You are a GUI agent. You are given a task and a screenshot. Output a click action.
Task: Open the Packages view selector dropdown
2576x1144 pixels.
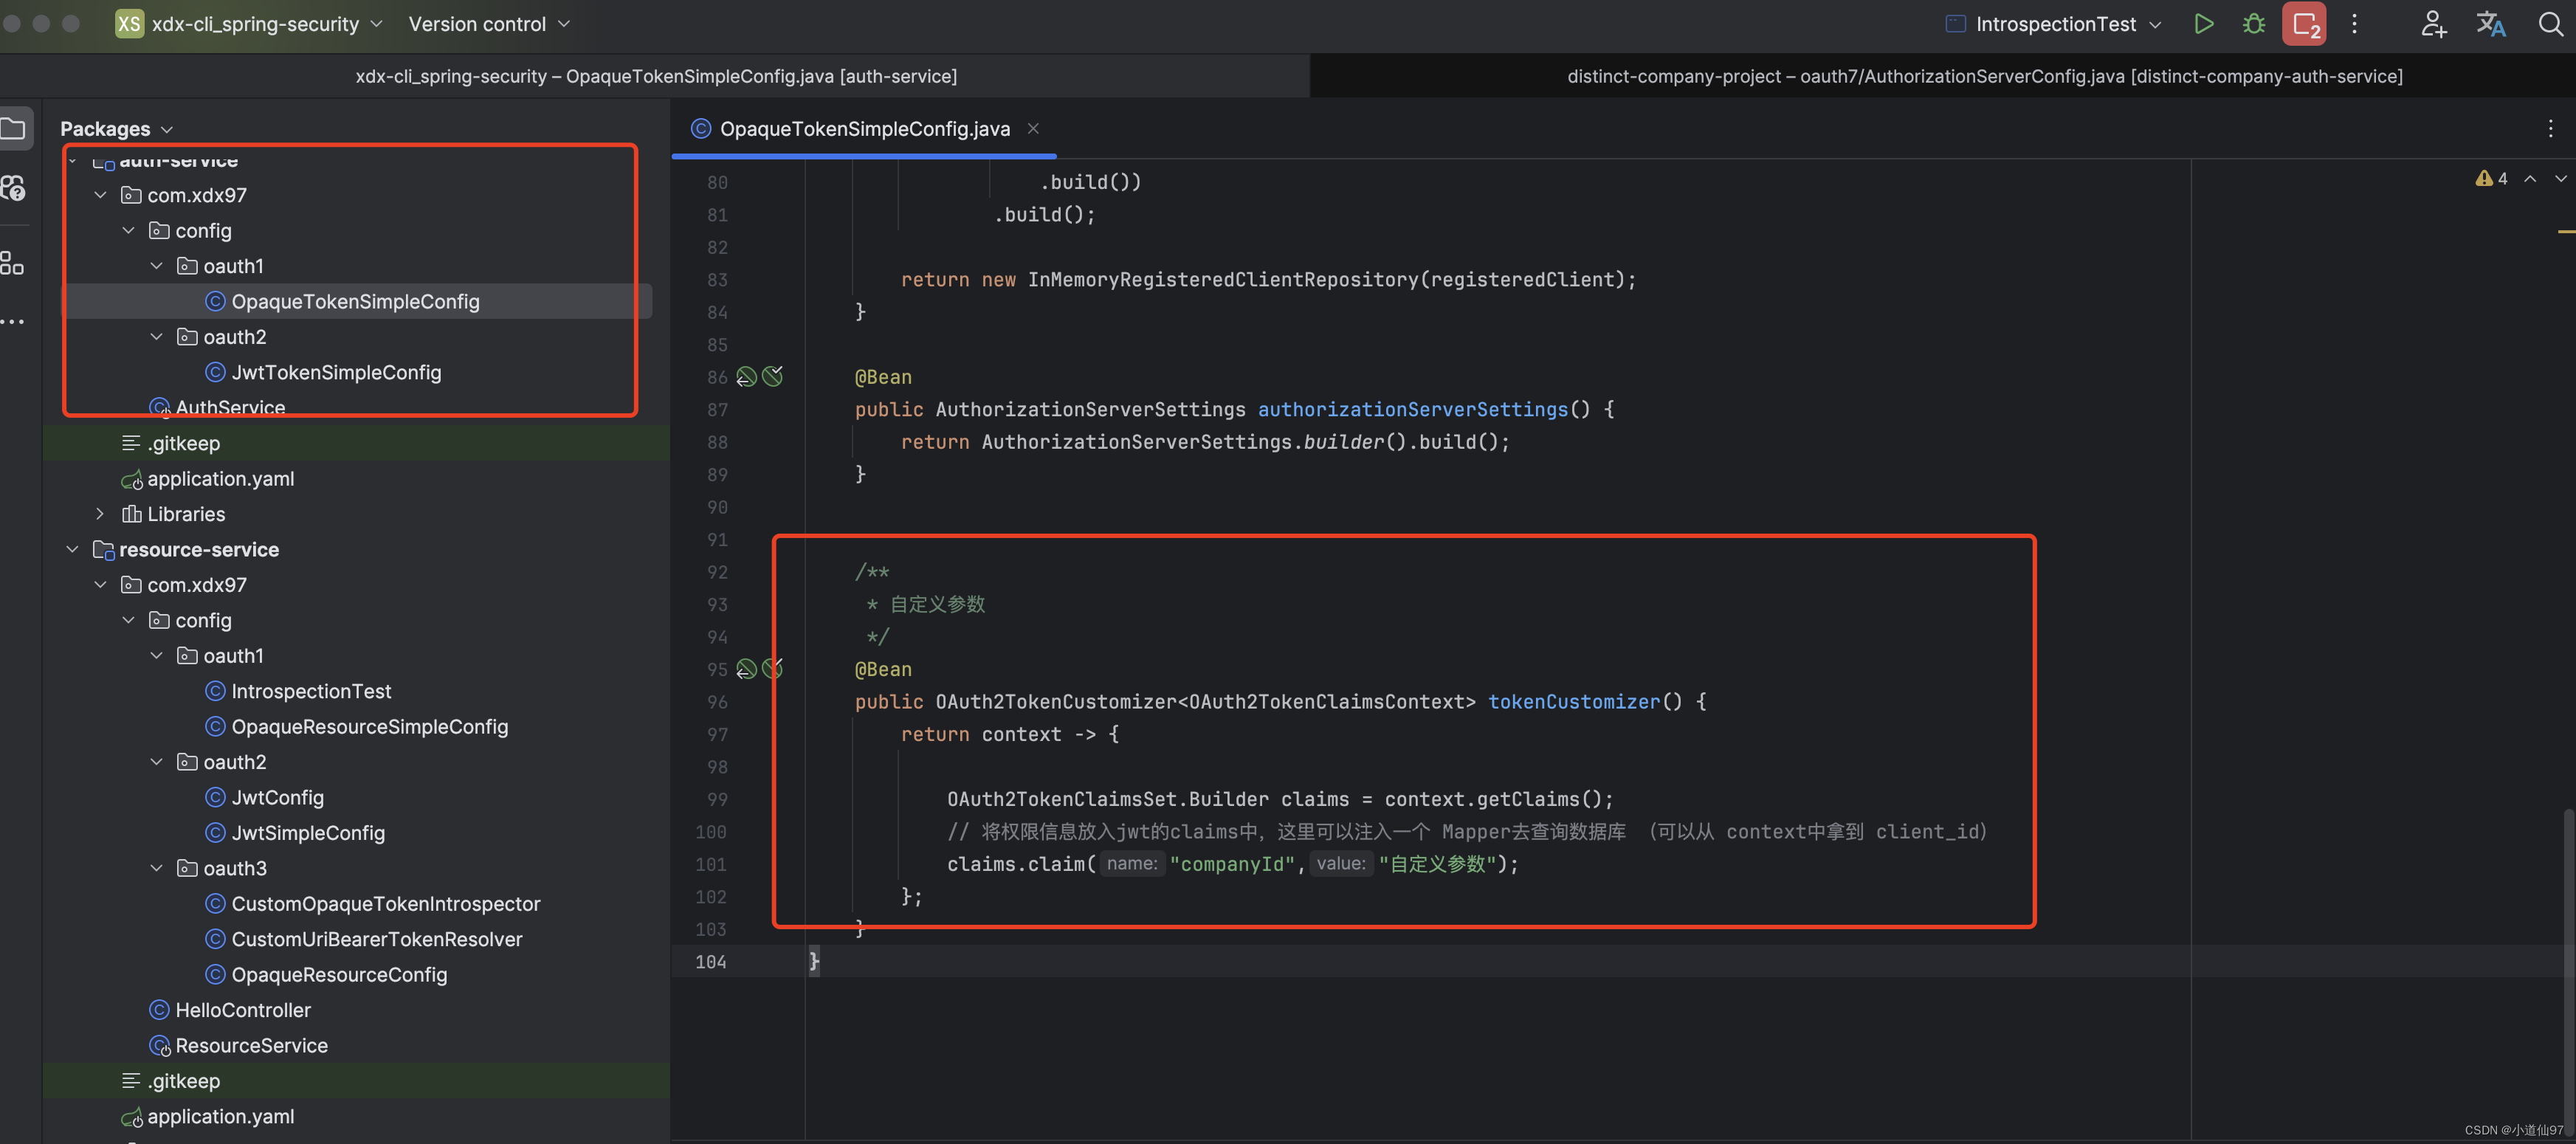[116, 129]
